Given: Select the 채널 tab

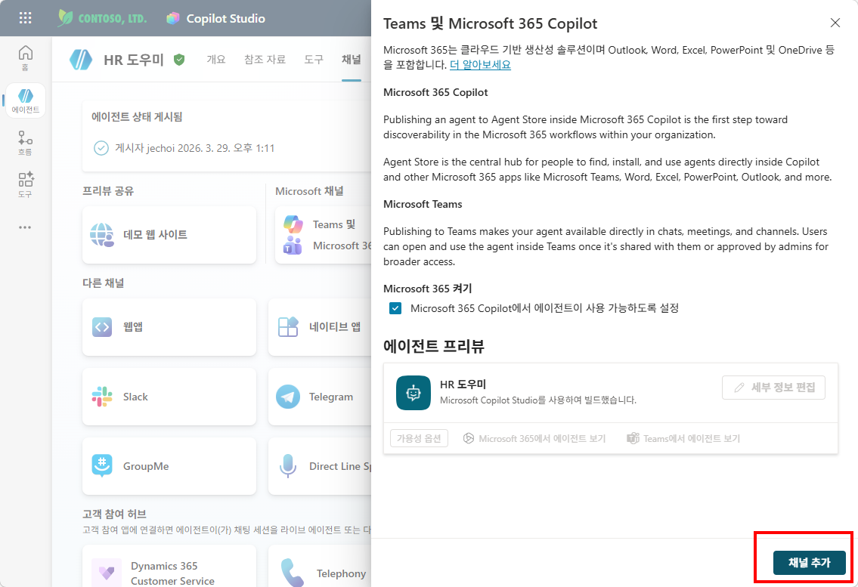Looking at the screenshot, I should (352, 59).
